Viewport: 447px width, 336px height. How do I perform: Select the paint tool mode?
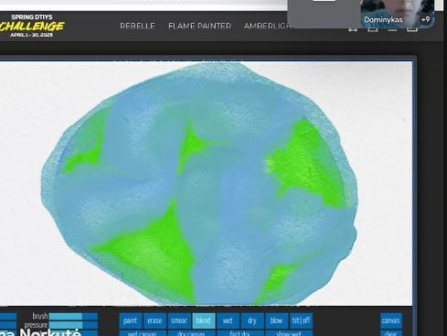pyautogui.click(x=131, y=320)
